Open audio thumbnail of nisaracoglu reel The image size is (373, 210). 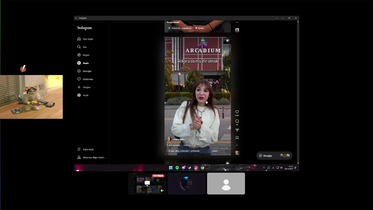(x=237, y=153)
